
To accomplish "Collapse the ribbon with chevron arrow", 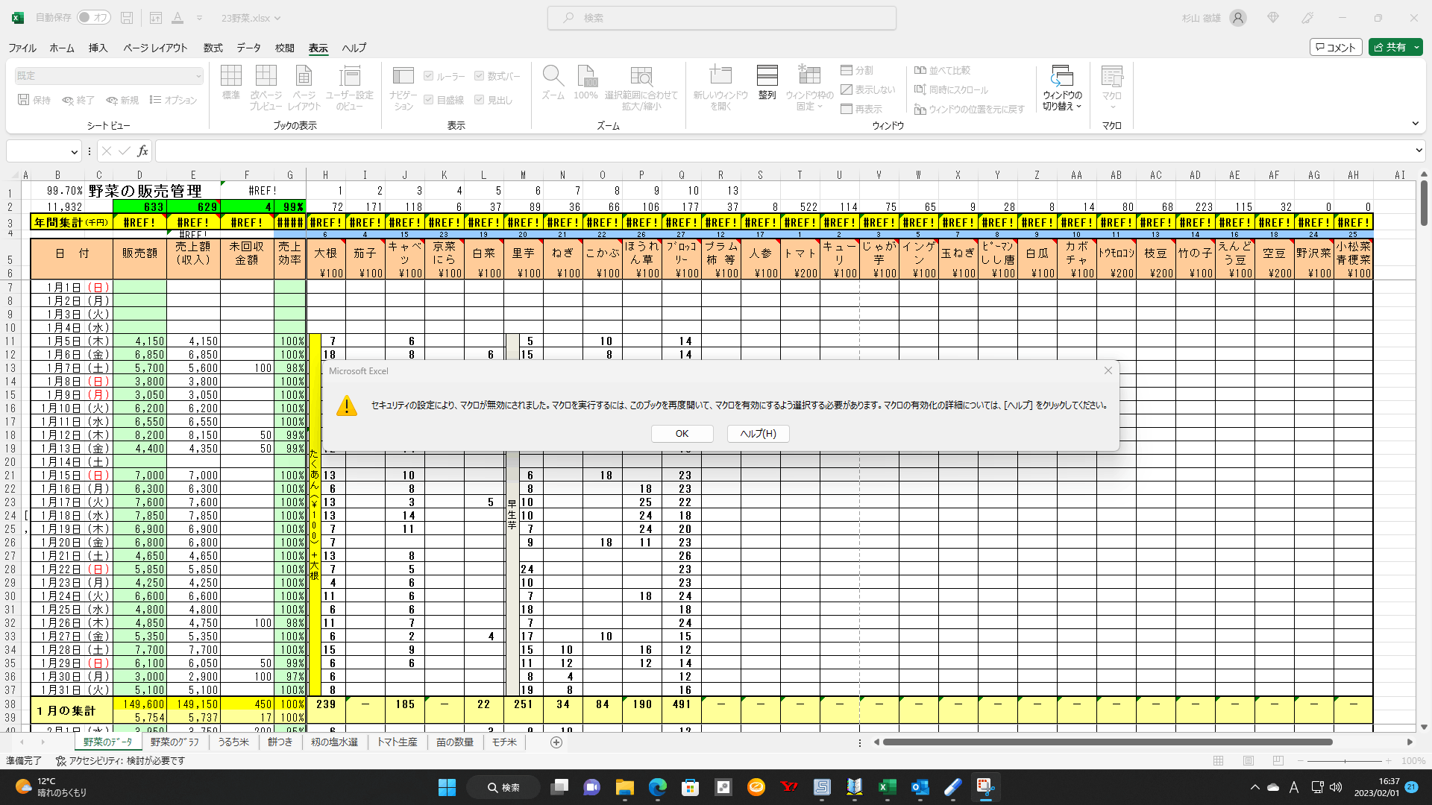I will [x=1415, y=124].
